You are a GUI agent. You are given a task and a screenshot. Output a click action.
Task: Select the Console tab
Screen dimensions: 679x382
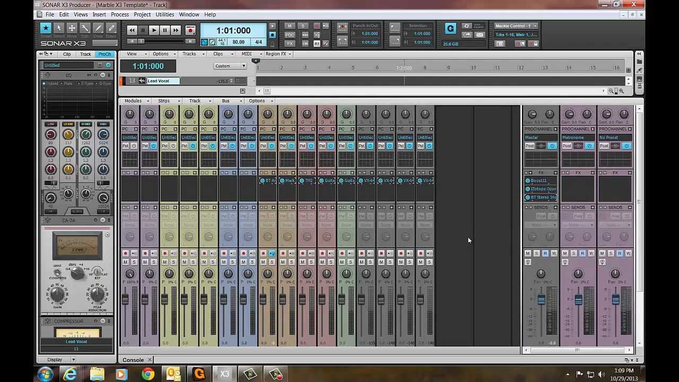(133, 360)
